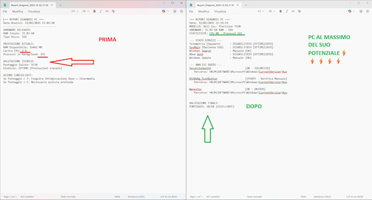Click the 'Carico CPU: 2 %' line in the left report
The height and width of the screenshot is (200, 372).
coord(15,51)
